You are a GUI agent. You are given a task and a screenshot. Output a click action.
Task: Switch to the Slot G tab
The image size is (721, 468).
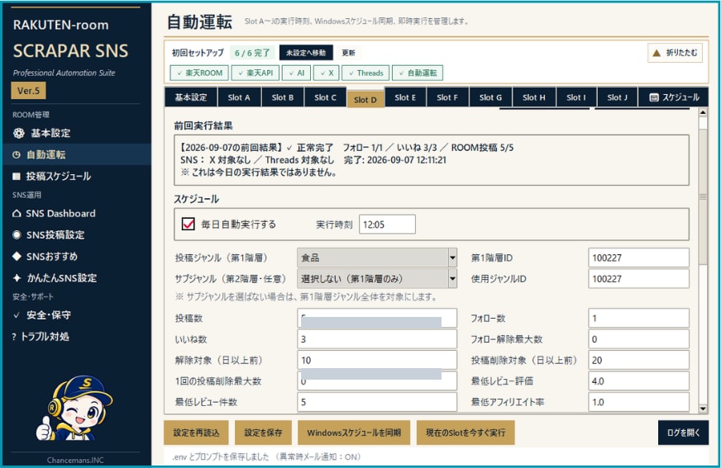click(490, 97)
